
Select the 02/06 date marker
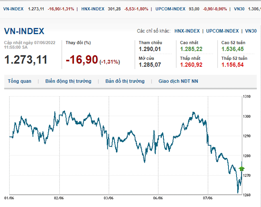coord(59,198)
